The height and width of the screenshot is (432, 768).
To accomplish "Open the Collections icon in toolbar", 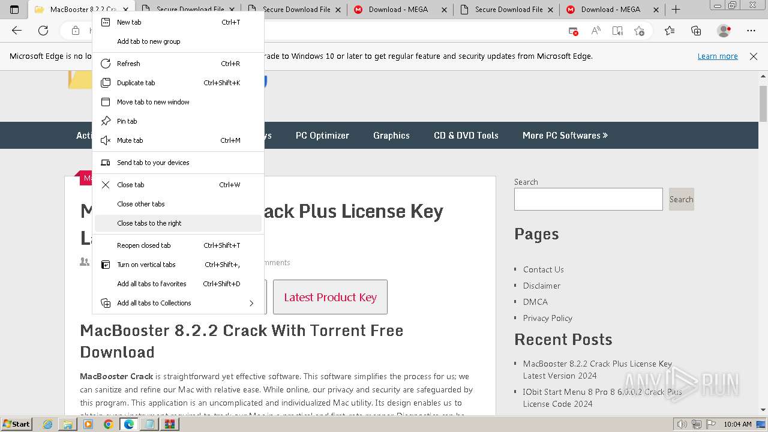I will coord(696,31).
